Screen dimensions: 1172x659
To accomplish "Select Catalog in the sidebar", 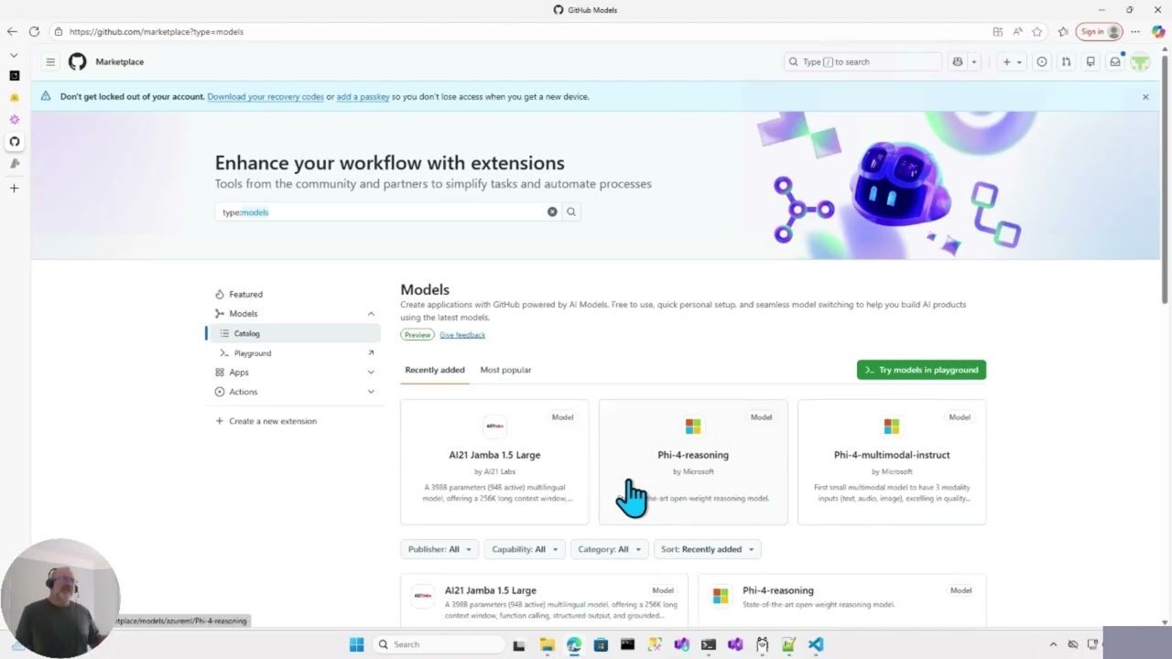I will [295, 333].
